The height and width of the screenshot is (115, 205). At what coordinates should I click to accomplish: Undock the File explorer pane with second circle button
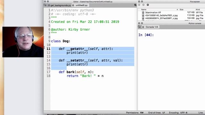pyautogui.click(x=142, y=2)
